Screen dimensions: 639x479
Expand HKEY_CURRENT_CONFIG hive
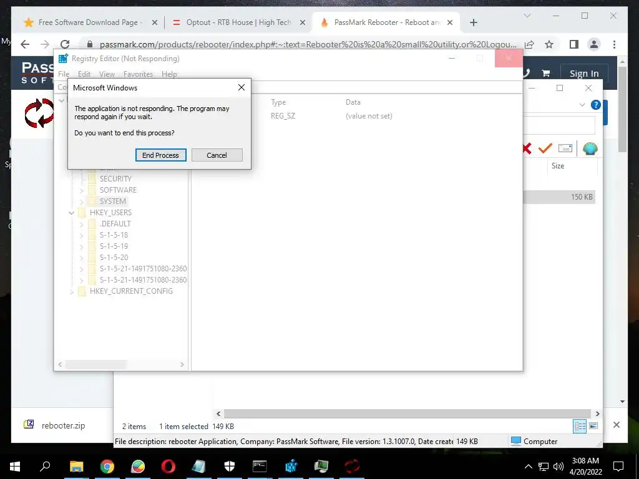(x=71, y=292)
